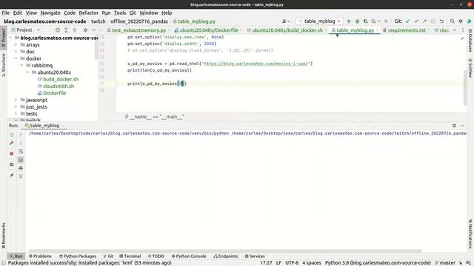
Task: Switch to the ubuntu20.04lts/Dockerfile tab
Action: coord(209,30)
